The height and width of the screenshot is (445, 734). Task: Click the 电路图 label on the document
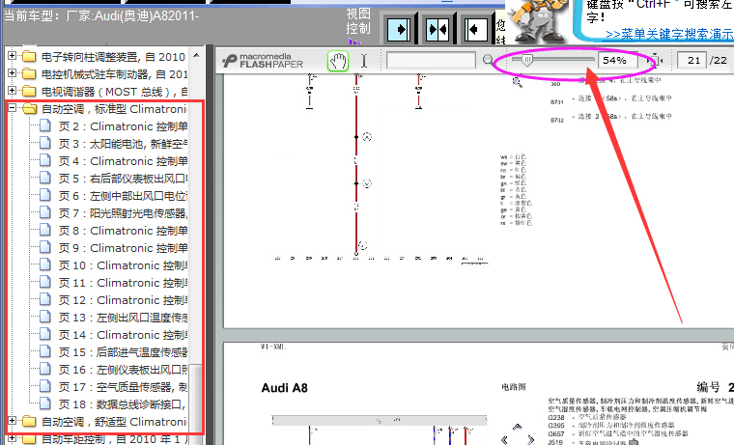(x=514, y=387)
